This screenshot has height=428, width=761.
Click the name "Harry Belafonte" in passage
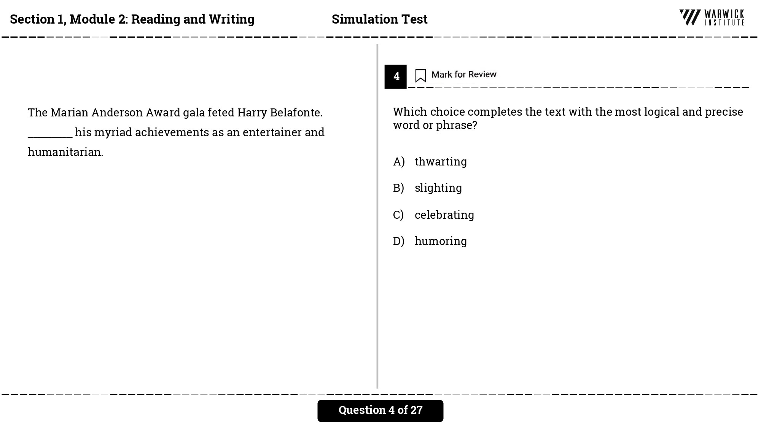[x=279, y=113]
